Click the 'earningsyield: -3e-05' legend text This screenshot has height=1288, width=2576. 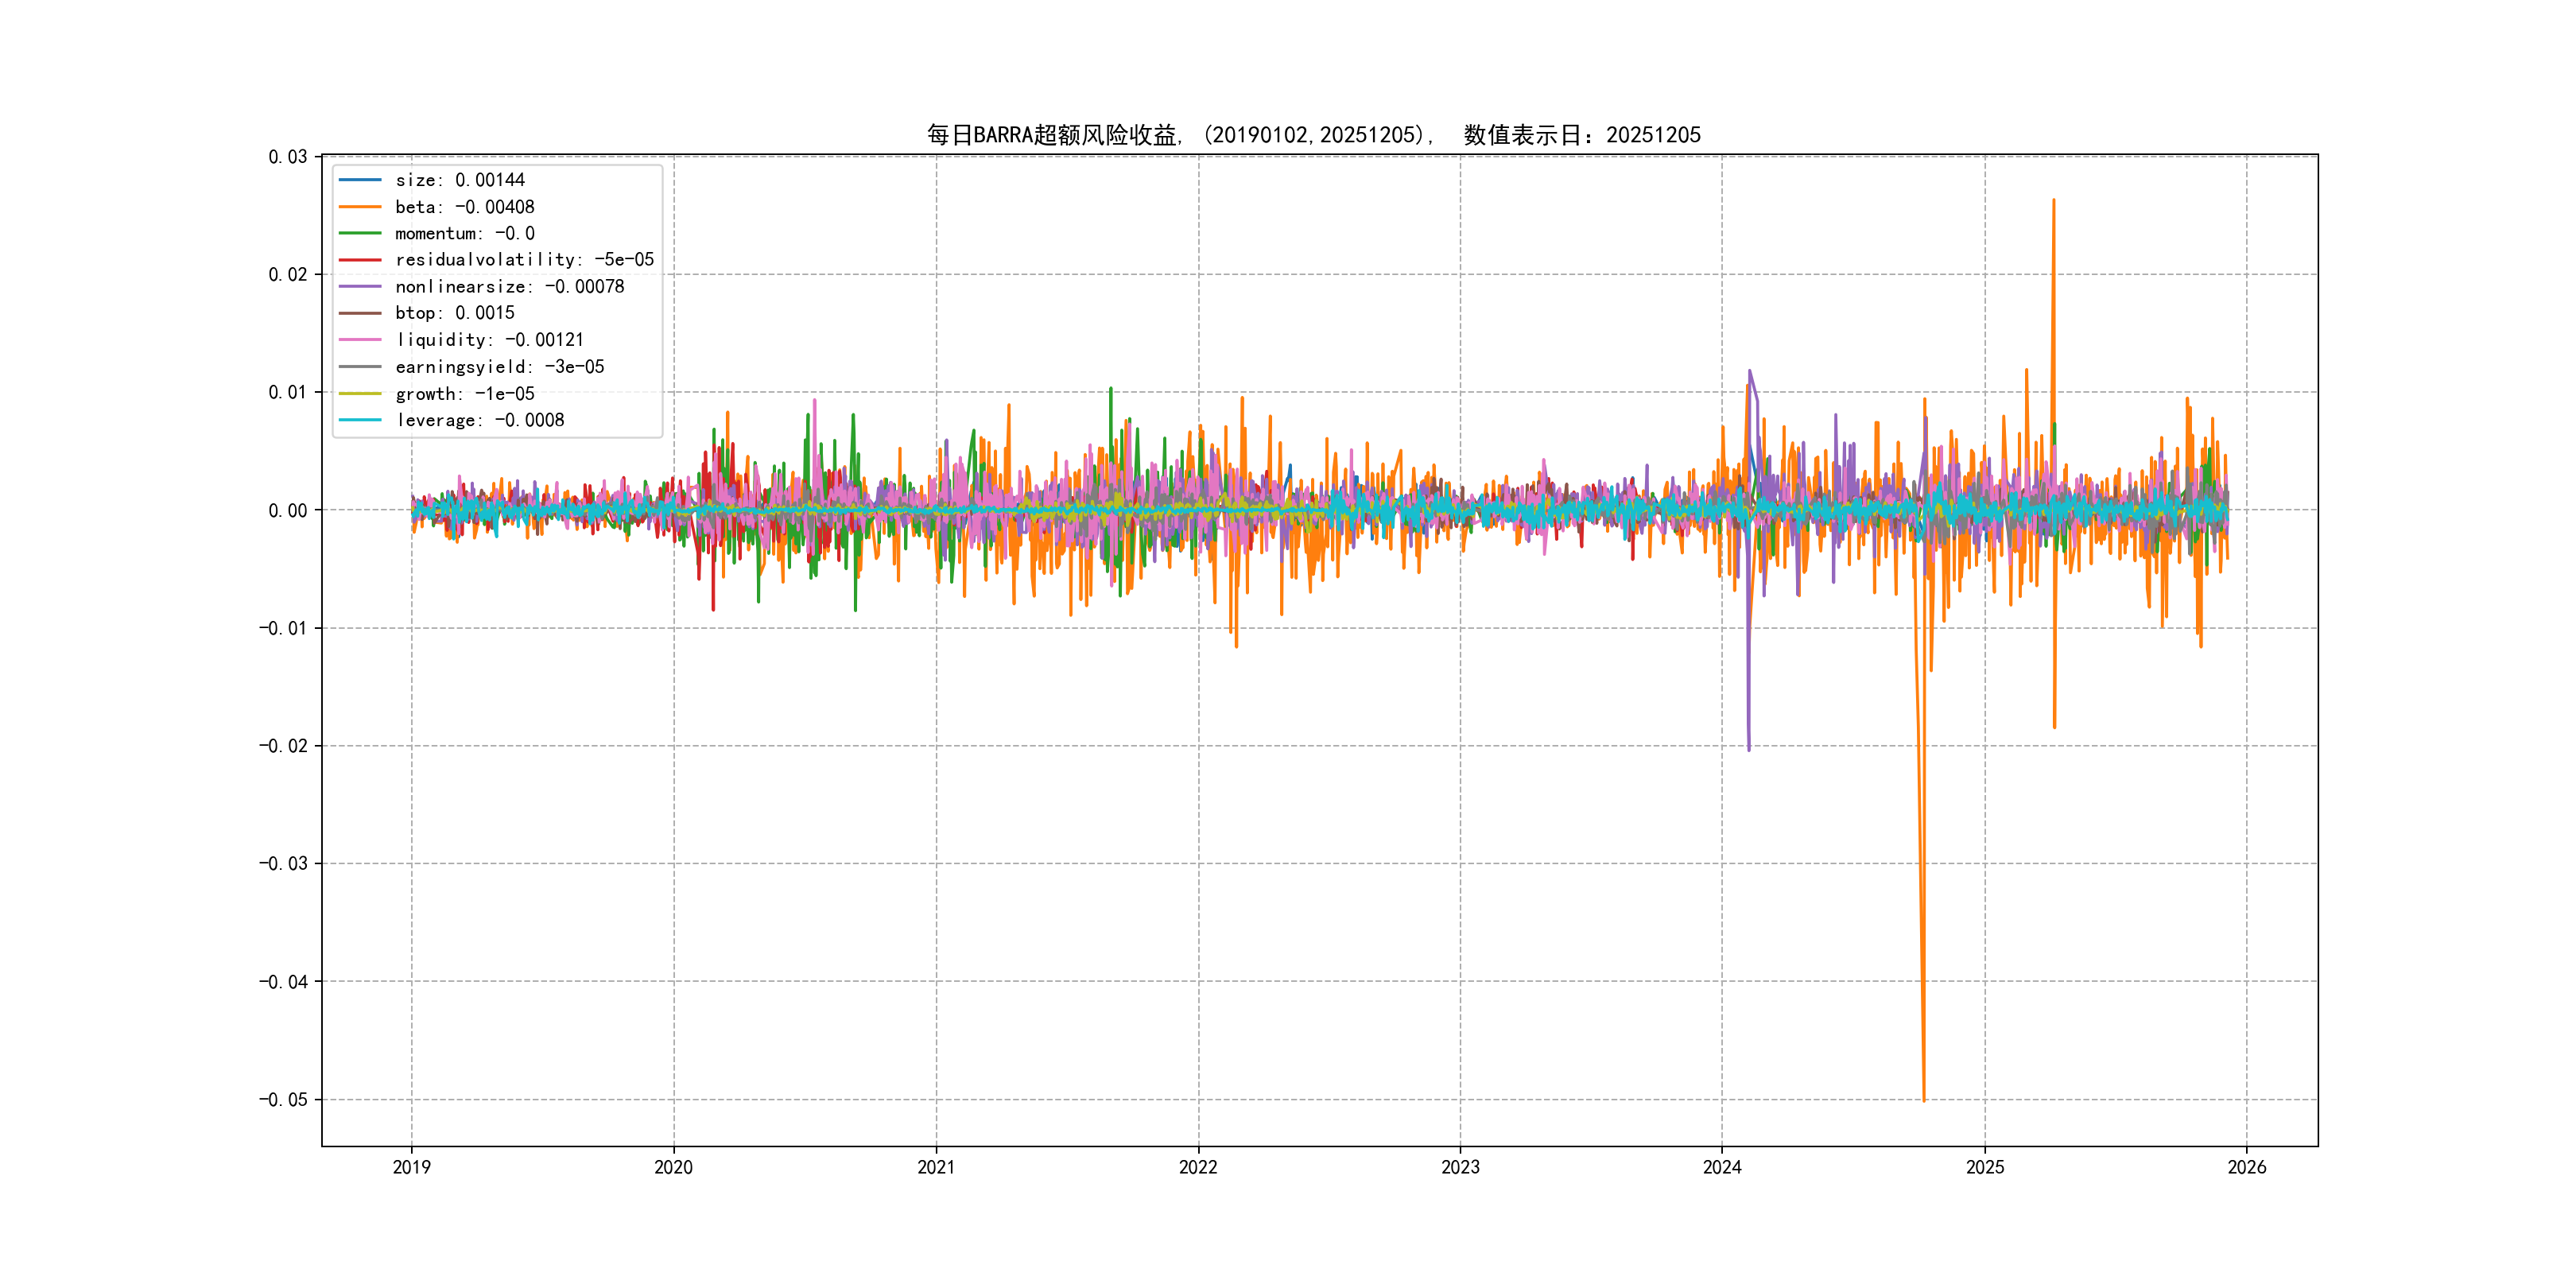(499, 367)
